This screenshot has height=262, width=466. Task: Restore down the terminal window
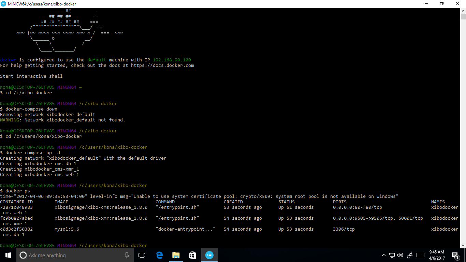(x=442, y=4)
